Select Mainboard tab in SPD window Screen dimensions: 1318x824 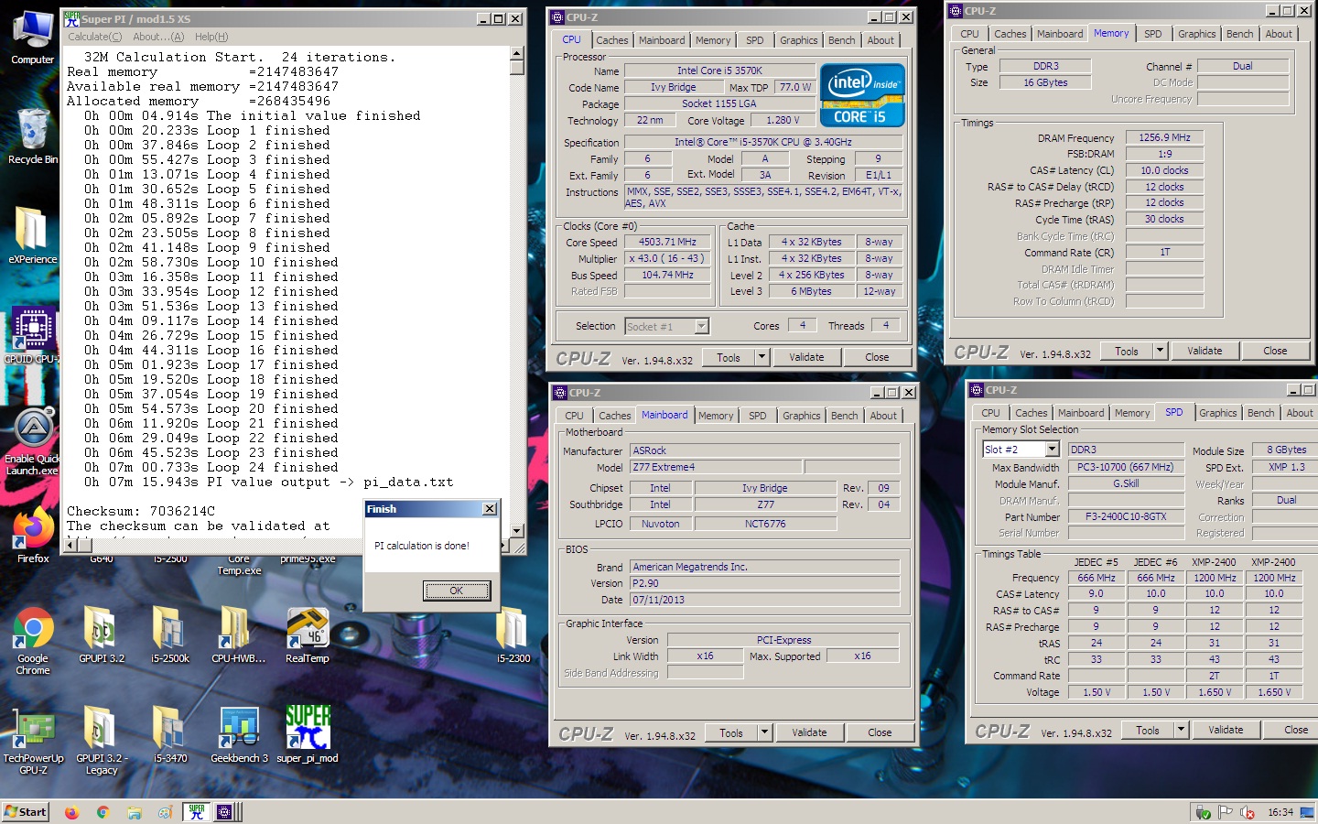(x=1081, y=413)
